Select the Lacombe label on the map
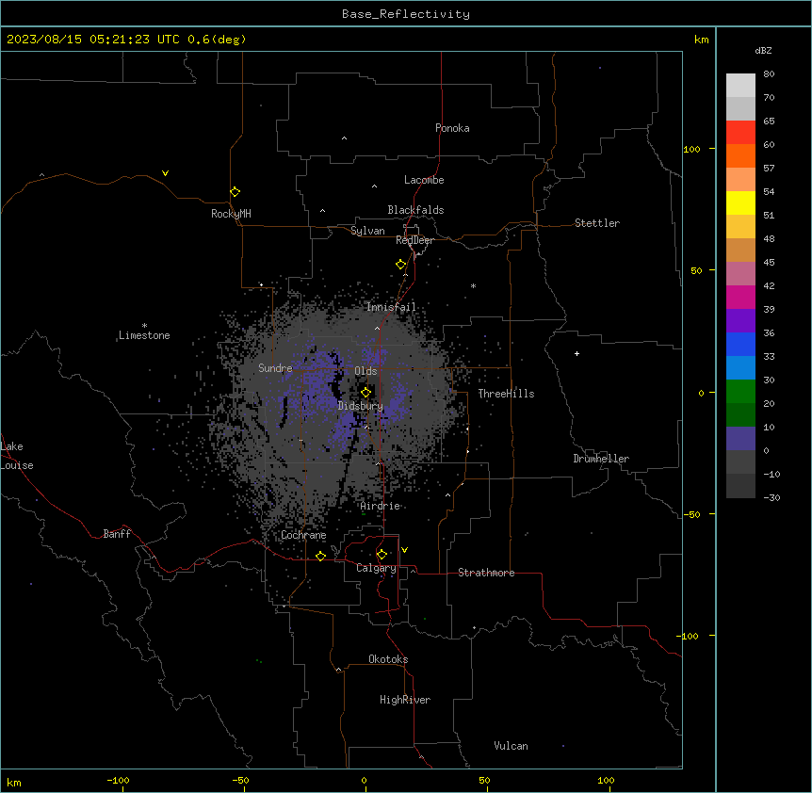Image resolution: width=812 pixels, height=793 pixels. coord(424,180)
